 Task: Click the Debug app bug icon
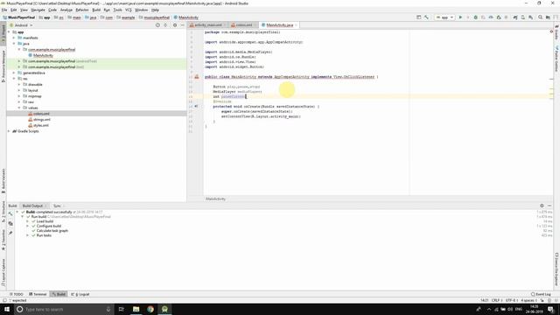coord(475,17)
